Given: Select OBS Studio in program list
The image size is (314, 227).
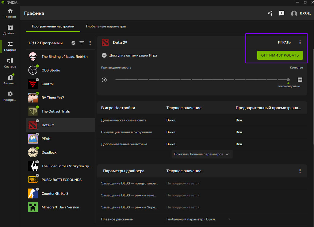Looking at the screenshot, I should [x=60, y=70].
